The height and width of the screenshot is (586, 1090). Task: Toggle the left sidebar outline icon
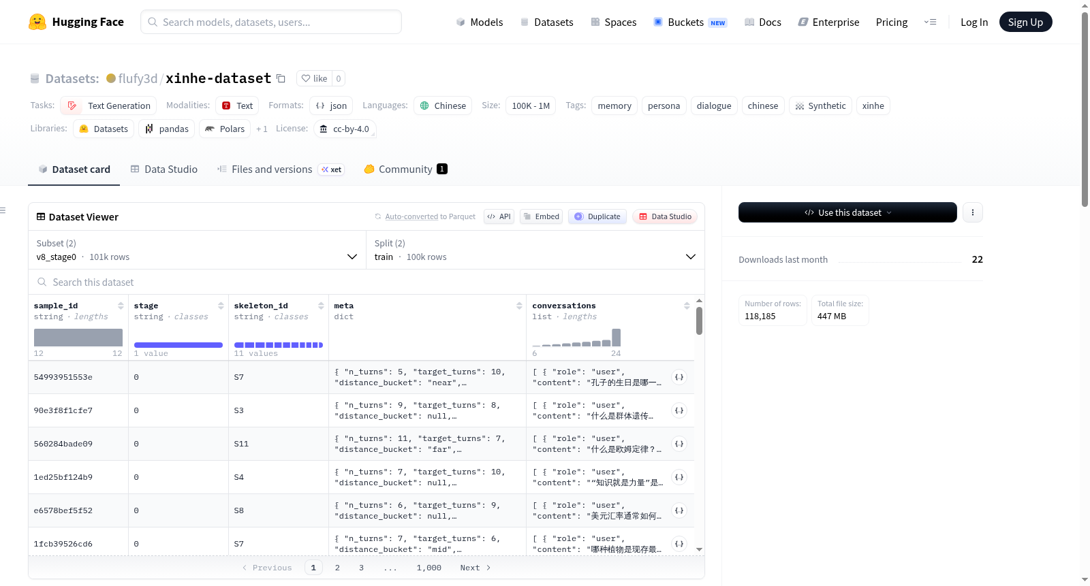[x=3, y=210]
